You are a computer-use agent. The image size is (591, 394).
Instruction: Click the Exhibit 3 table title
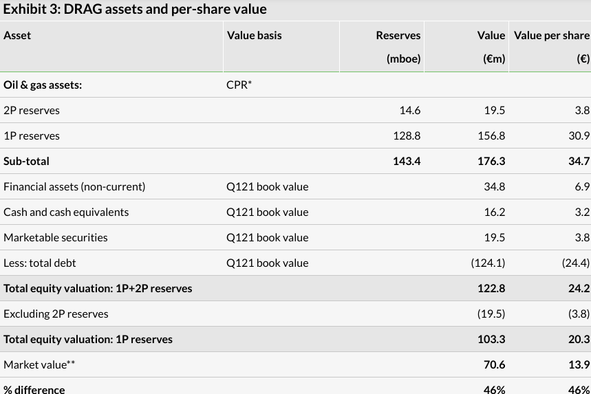135,10
